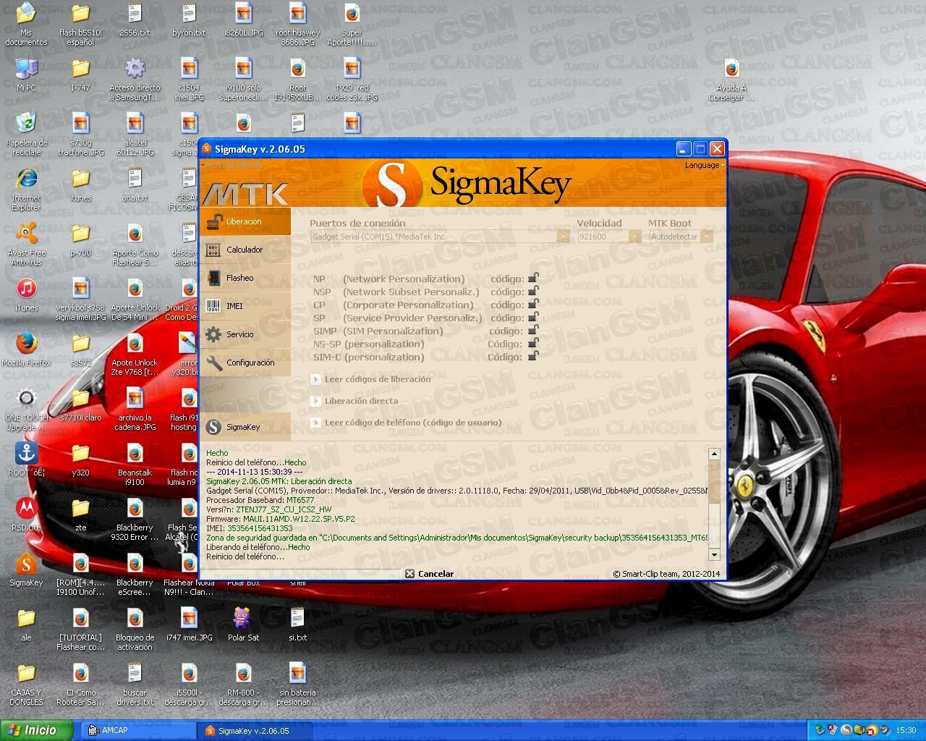
Task: Click the IMEI 353564156431353 log line
Action: 250,528
